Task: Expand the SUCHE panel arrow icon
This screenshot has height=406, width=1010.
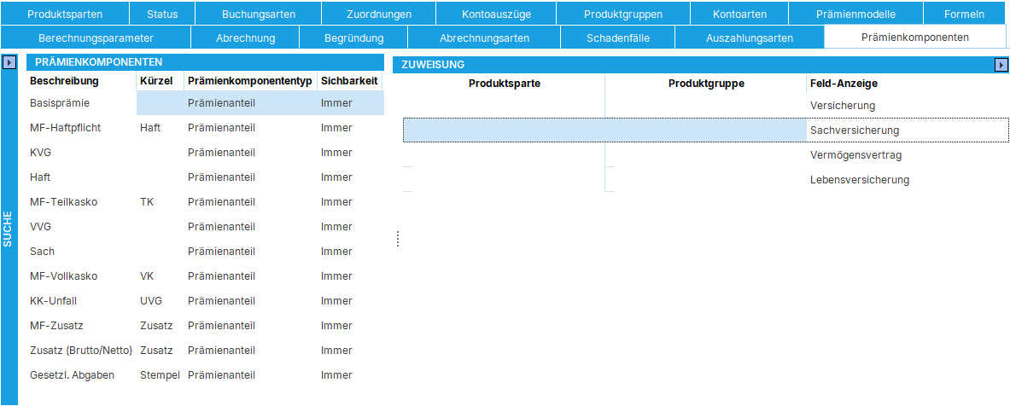Action: click(x=9, y=62)
